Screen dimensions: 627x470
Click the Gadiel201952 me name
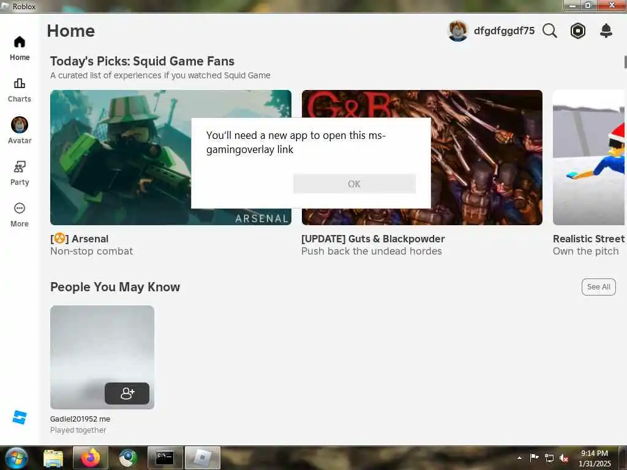[x=80, y=419]
